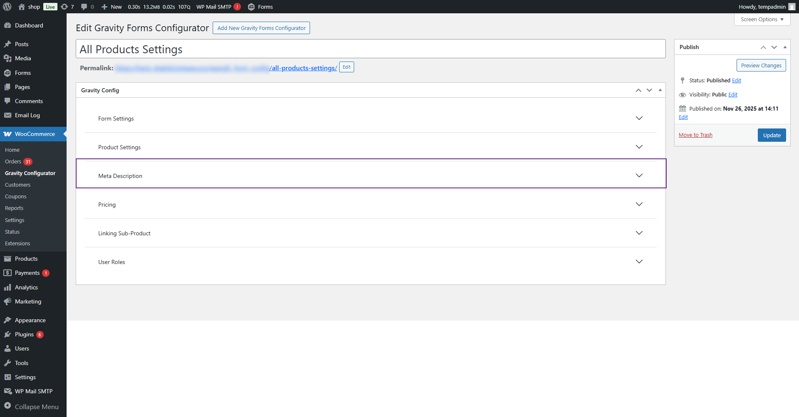Open the comments bubble in admin bar

[84, 7]
